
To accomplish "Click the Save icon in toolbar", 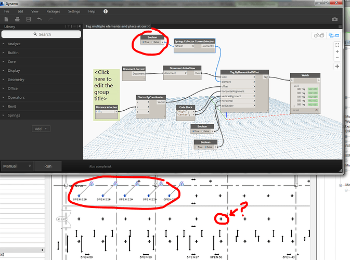I will [x=29, y=19].
